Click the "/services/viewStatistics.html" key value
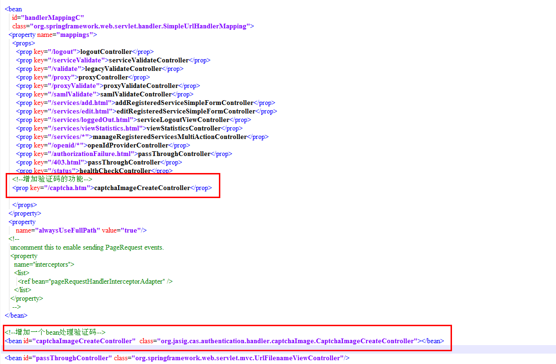556x364 pixels. point(96,128)
